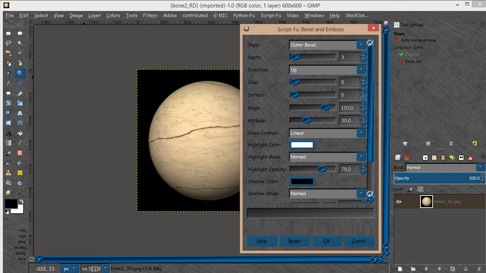This screenshot has width=486, height=273.
Task: Increase Size value with up stepper
Action: pos(364,80)
